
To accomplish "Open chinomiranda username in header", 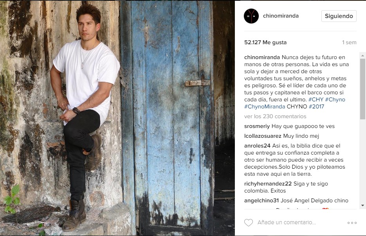I will tap(281, 16).
